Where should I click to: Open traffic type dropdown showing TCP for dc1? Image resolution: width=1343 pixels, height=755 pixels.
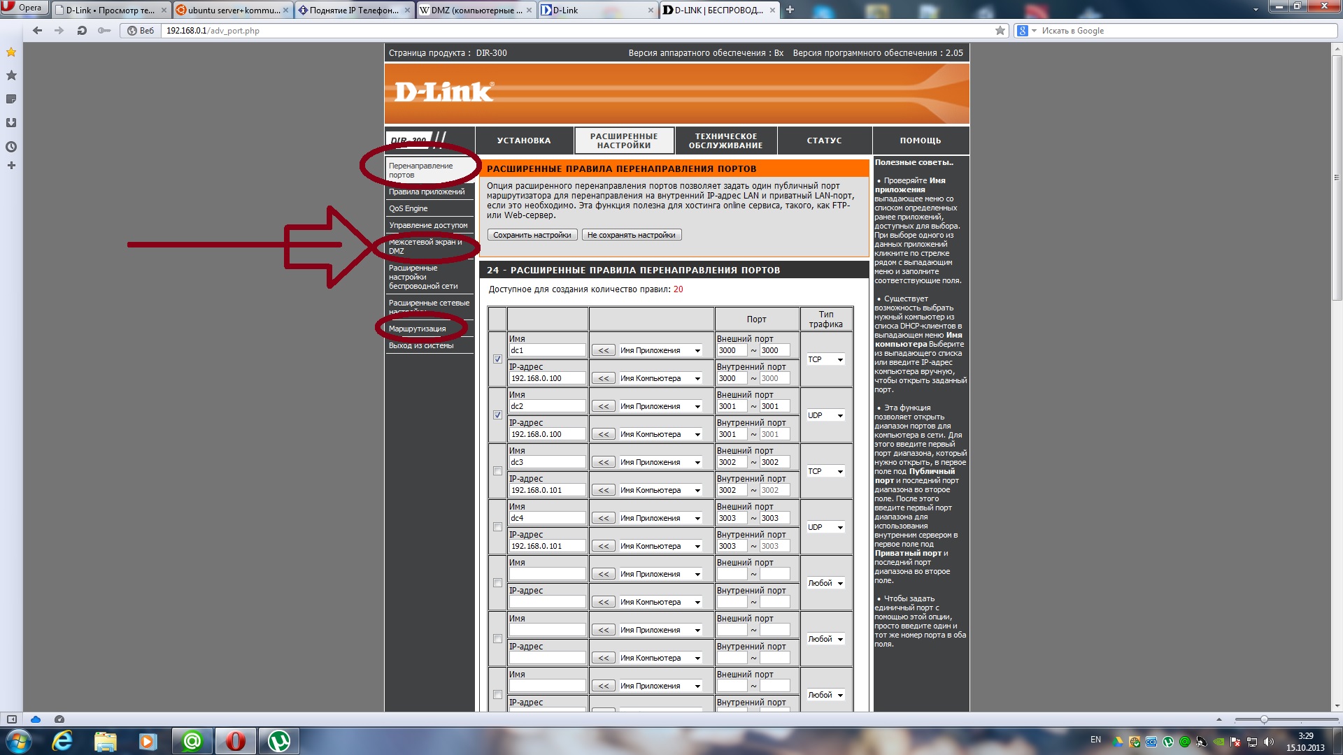click(825, 359)
